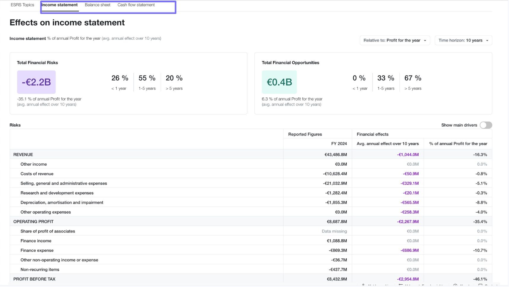The width and height of the screenshot is (509, 287).
Task: Click the -€2,267.9M operating profit effect
Action: (408, 222)
